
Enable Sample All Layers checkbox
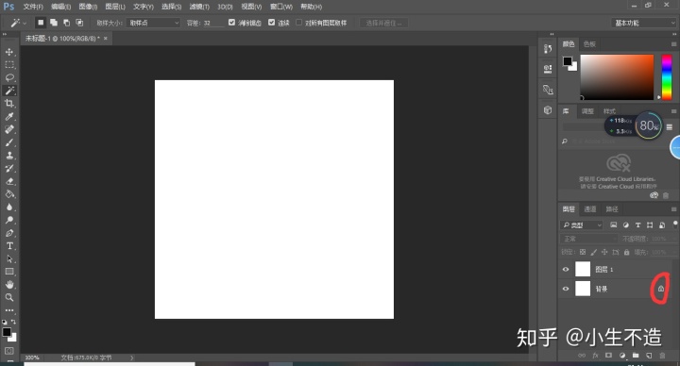(x=298, y=23)
